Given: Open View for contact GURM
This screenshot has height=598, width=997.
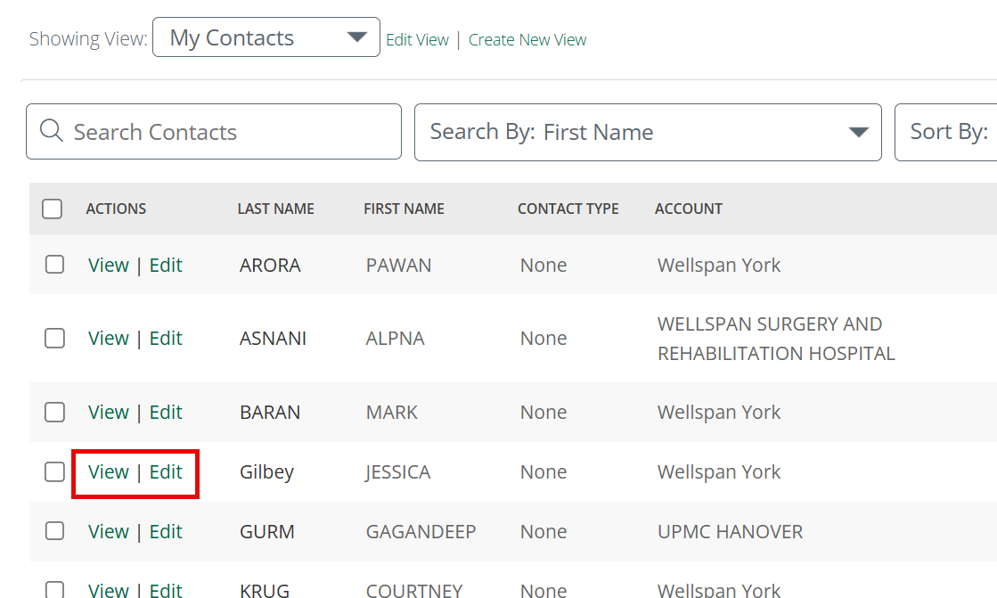Looking at the screenshot, I should pyautogui.click(x=109, y=531).
